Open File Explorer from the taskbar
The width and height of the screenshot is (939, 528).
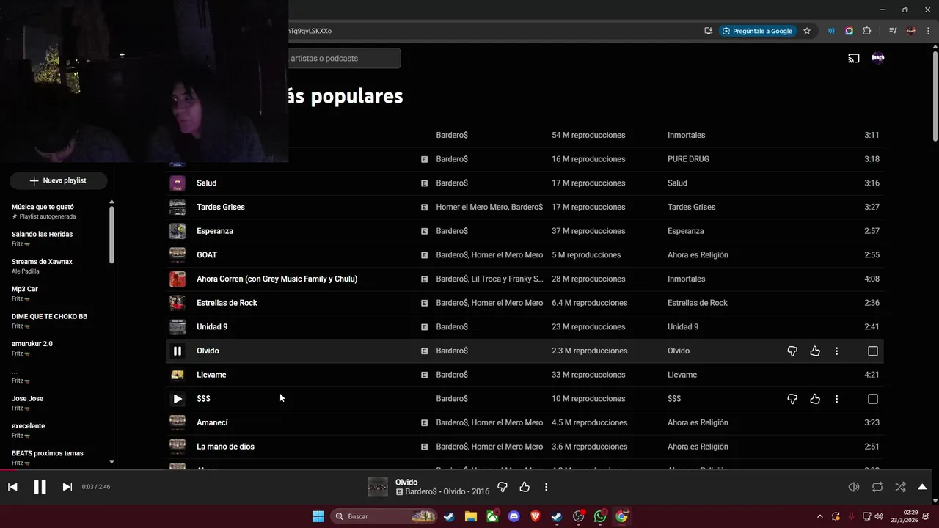(x=470, y=517)
